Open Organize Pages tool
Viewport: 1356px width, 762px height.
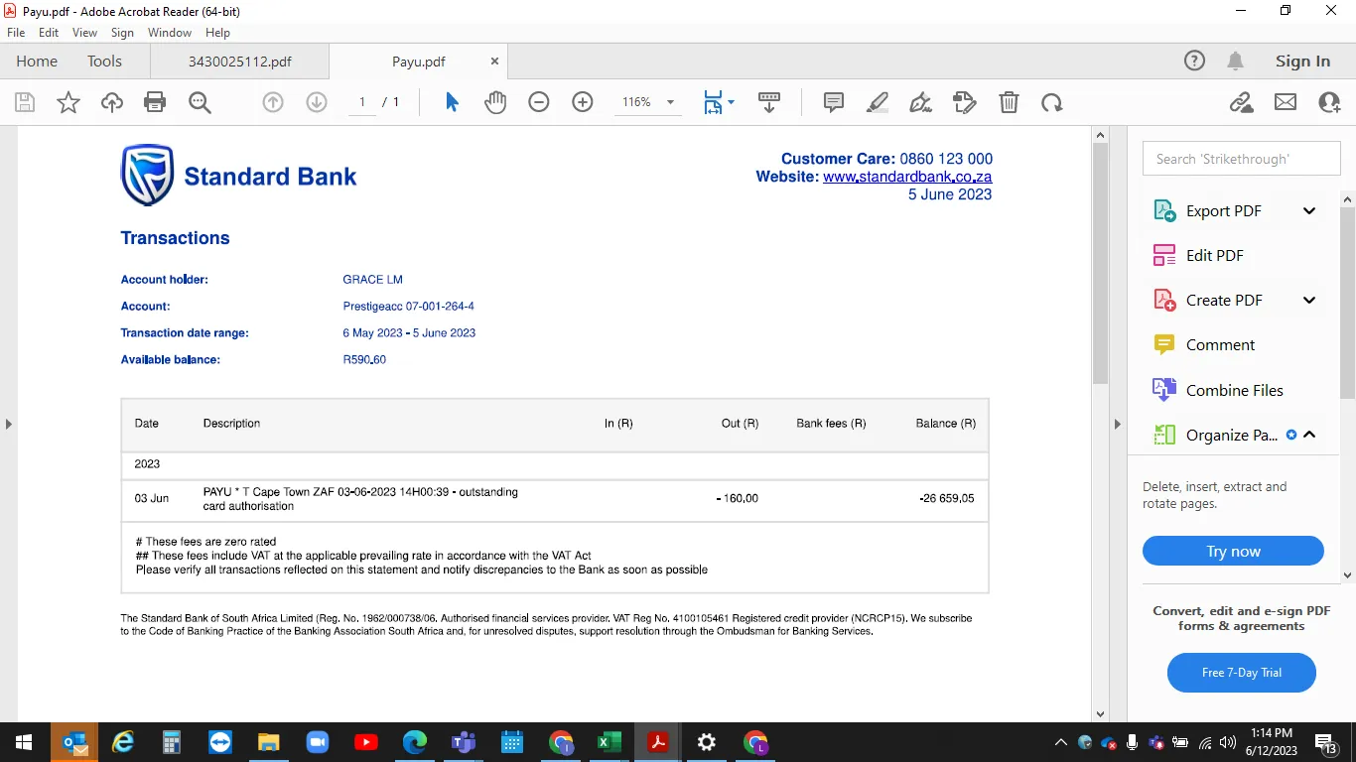coord(1231,435)
